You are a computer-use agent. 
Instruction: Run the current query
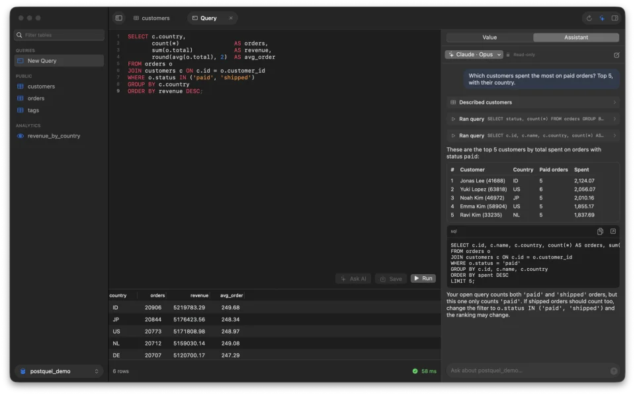coord(423,278)
